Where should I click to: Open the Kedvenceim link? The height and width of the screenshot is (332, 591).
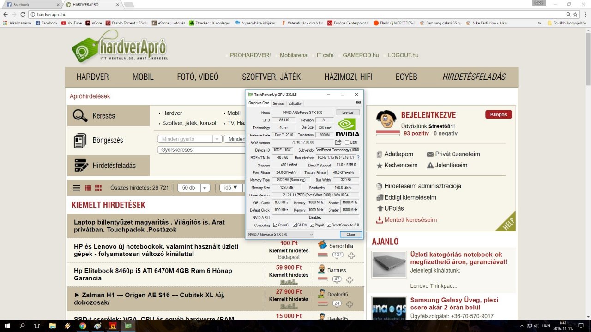click(x=401, y=165)
